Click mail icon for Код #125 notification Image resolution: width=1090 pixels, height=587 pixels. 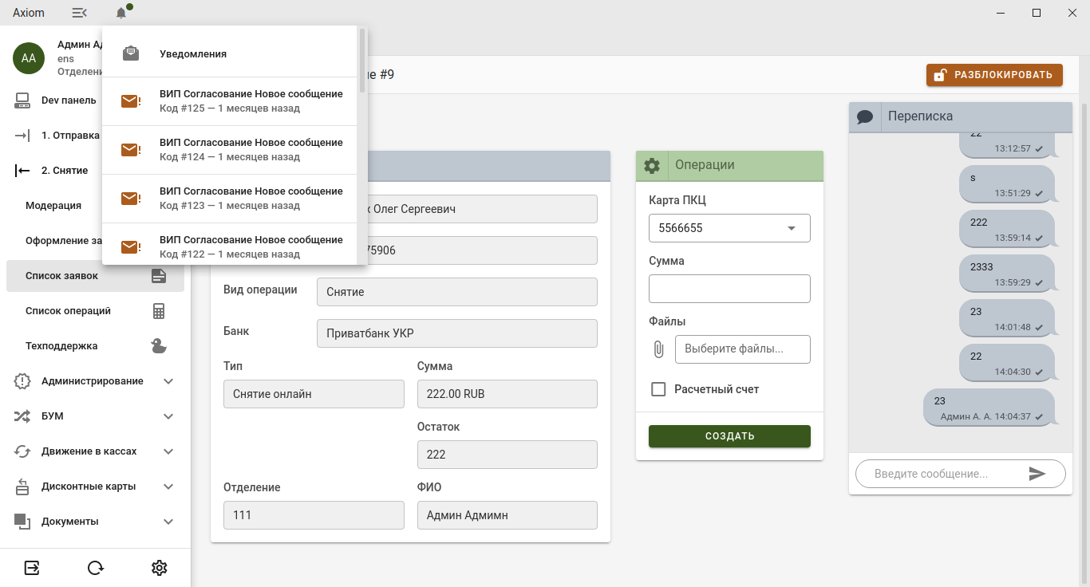[x=131, y=101]
